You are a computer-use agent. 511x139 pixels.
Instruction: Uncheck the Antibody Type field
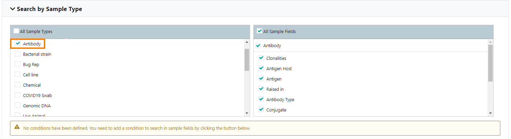pyautogui.click(x=261, y=99)
